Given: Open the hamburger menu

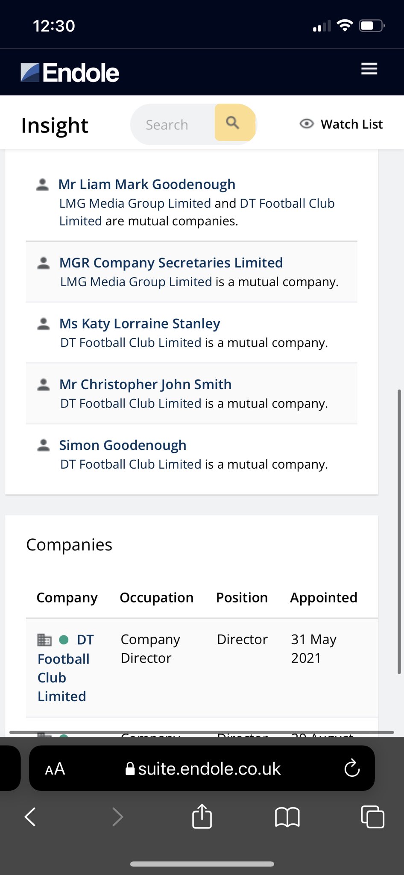Looking at the screenshot, I should coord(369,69).
